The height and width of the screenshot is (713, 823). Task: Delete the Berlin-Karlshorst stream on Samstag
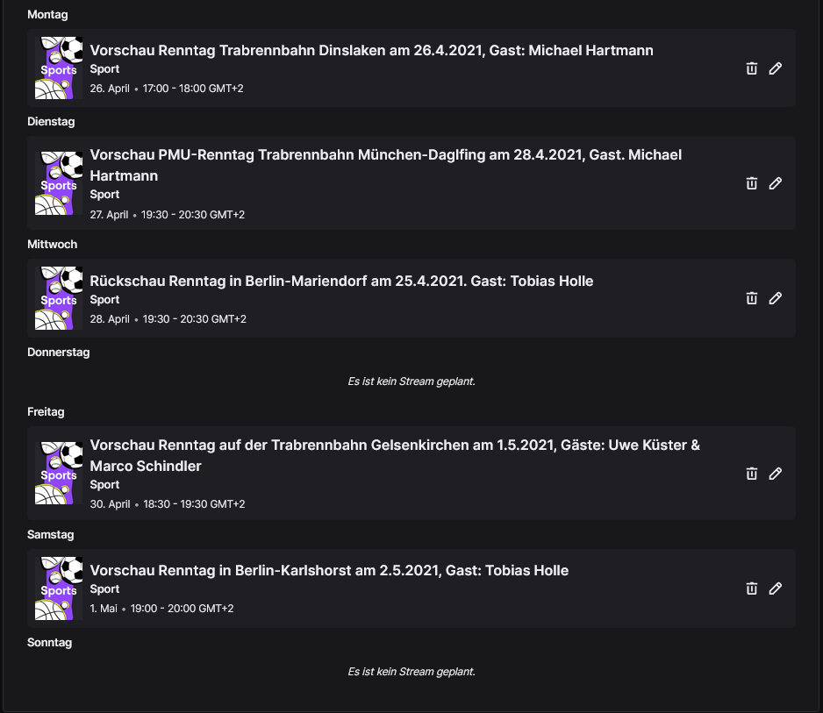(x=752, y=588)
